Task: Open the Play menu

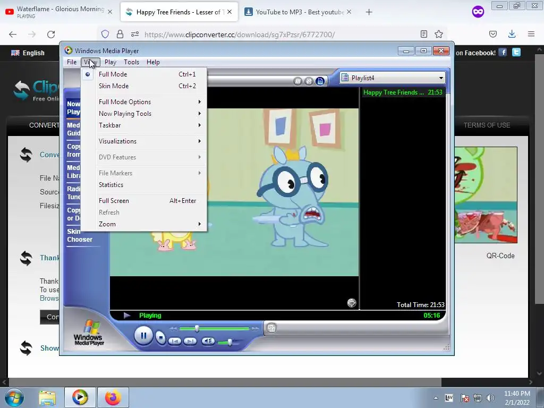Action: coord(110,62)
